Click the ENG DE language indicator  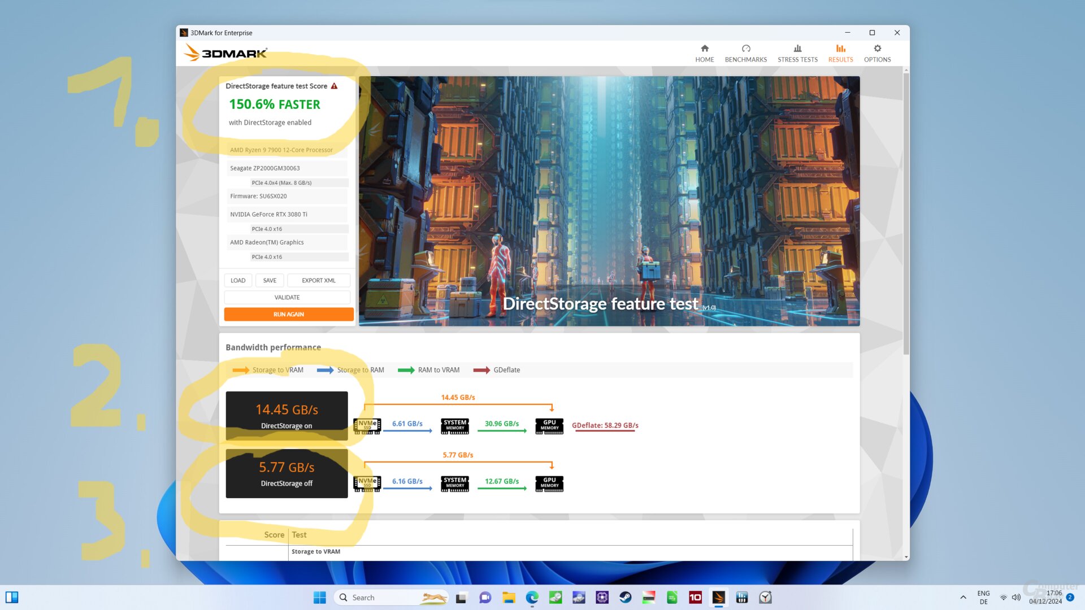pyautogui.click(x=983, y=598)
